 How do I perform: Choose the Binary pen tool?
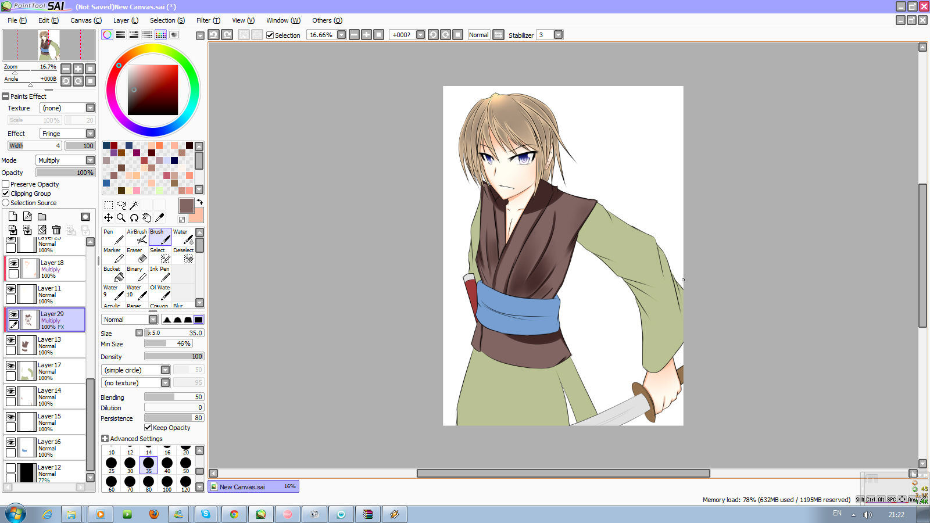coord(137,274)
